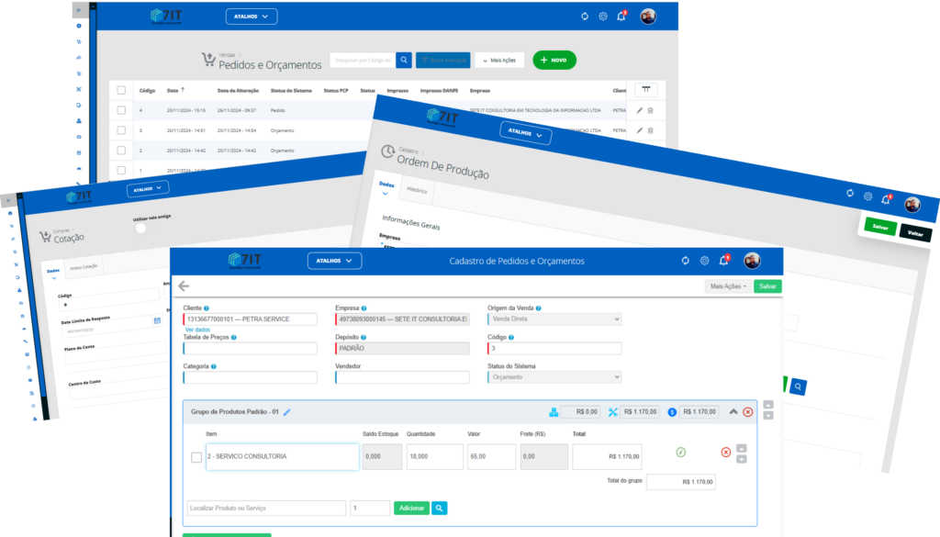Move SERVICO CONSULTORIA item up arrow
This screenshot has width=940, height=537.
[742, 448]
